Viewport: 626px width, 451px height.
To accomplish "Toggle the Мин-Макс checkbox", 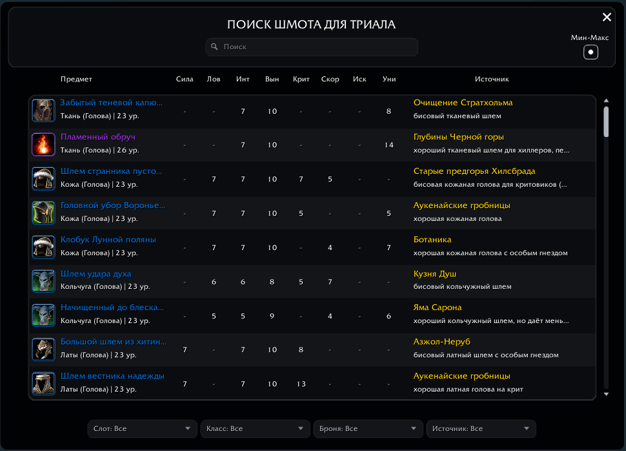I will click(x=591, y=52).
